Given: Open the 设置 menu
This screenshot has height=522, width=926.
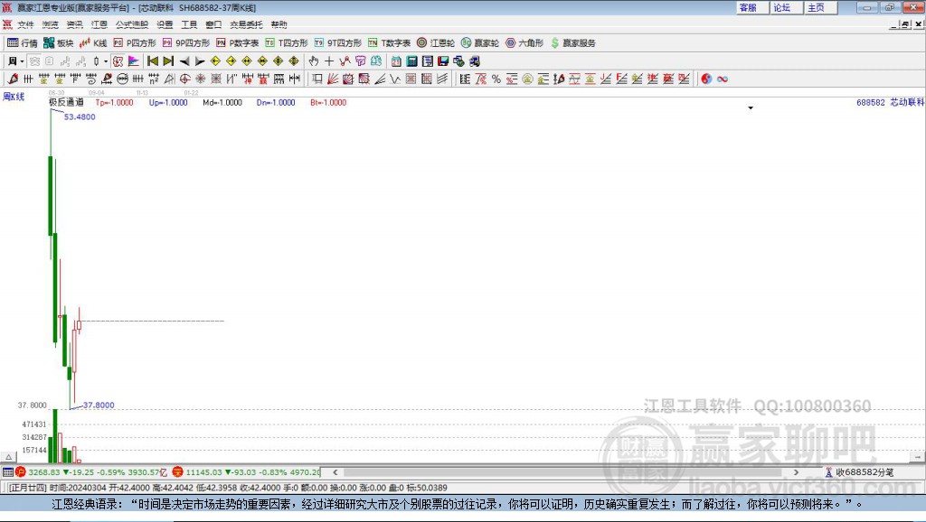Looking at the screenshot, I should click(165, 24).
